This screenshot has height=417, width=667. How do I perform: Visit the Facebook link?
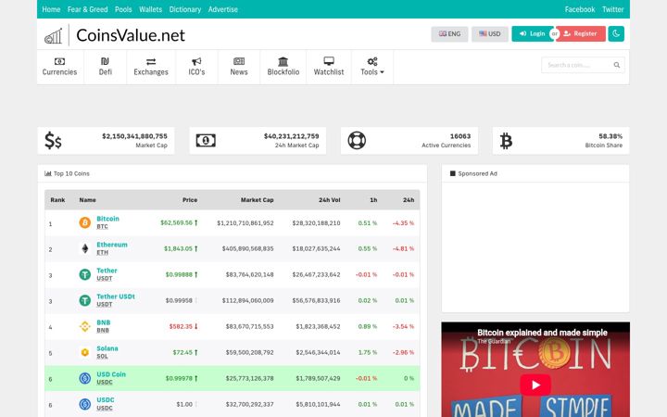(580, 9)
